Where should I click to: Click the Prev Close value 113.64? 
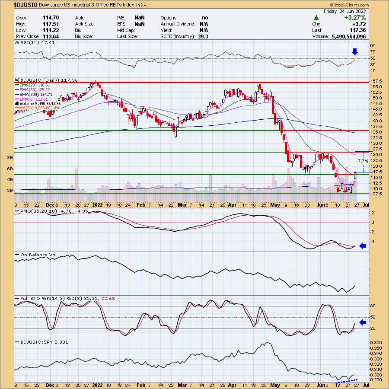pos(51,36)
